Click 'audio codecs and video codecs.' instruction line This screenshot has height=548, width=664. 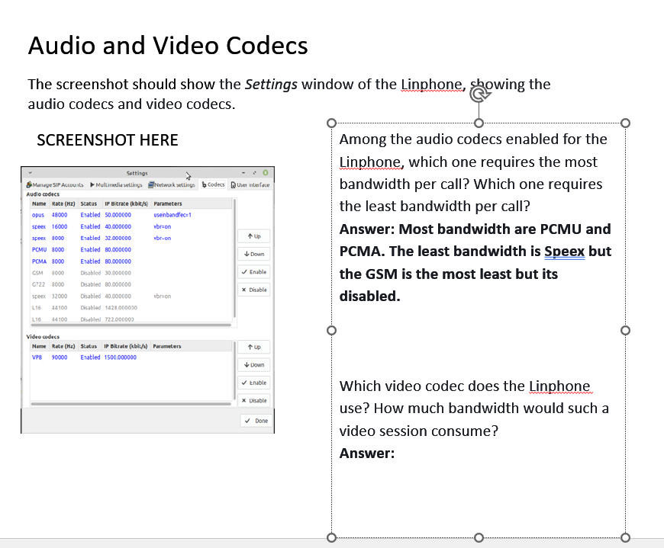point(132,104)
